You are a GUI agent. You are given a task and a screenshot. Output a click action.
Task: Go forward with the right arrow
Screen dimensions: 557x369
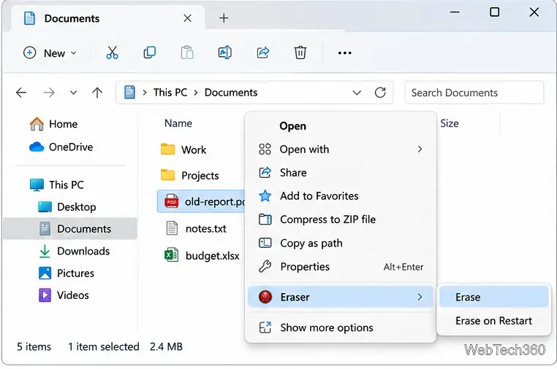pyautogui.click(x=49, y=93)
